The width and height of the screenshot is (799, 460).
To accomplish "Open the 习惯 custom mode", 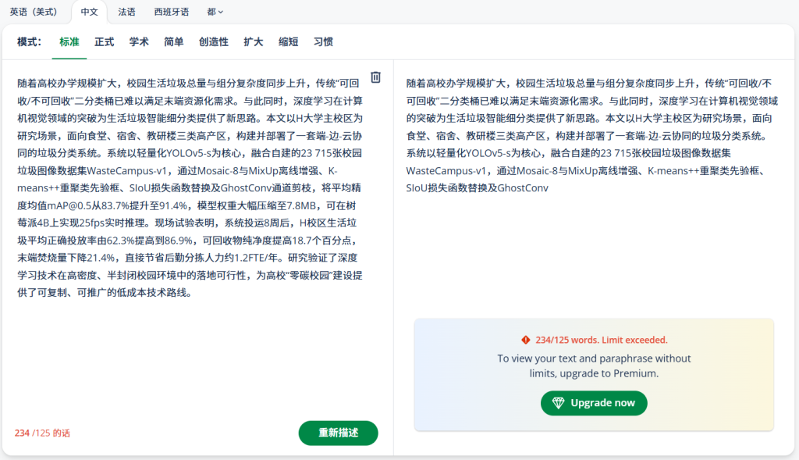I will [x=323, y=41].
